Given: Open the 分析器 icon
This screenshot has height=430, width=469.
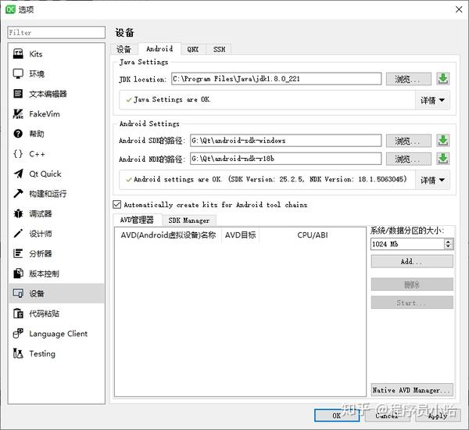Looking at the screenshot, I should click(x=18, y=254).
